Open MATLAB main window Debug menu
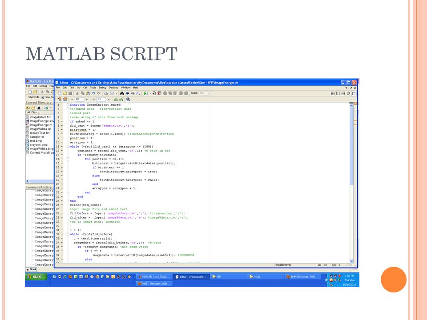This screenshot has width=427, height=320. point(43,86)
